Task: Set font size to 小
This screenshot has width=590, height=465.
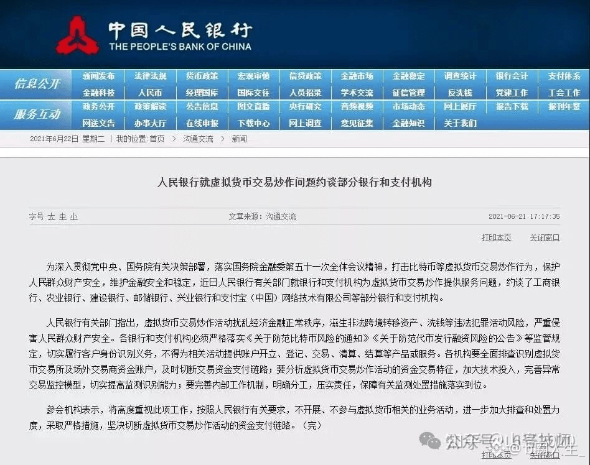Action: [73, 216]
